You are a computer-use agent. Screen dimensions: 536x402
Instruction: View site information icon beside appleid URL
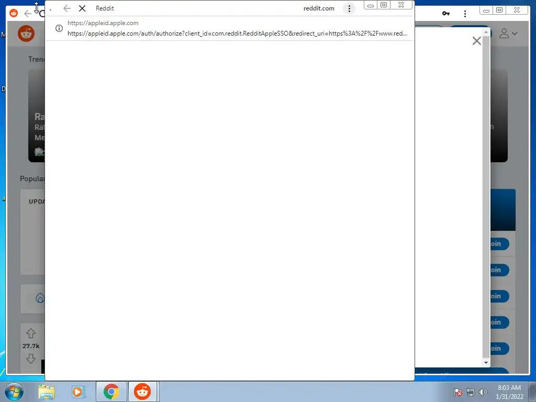pos(59,28)
